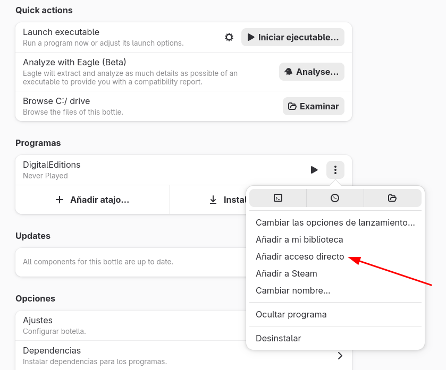Open C:/ drive with Examinar button

(x=314, y=106)
